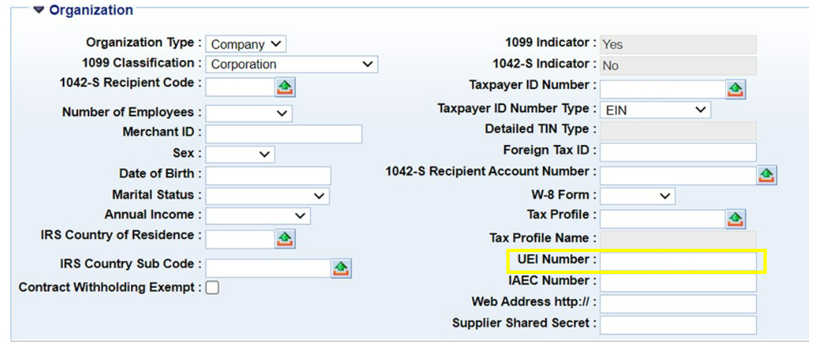The height and width of the screenshot is (357, 819).
Task: Click the read-only Detailed TIN Type field
Action: (678, 131)
